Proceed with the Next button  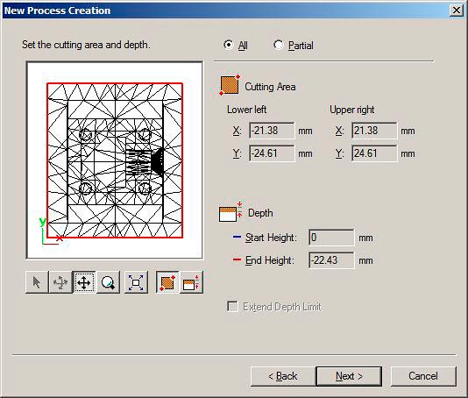(x=349, y=376)
